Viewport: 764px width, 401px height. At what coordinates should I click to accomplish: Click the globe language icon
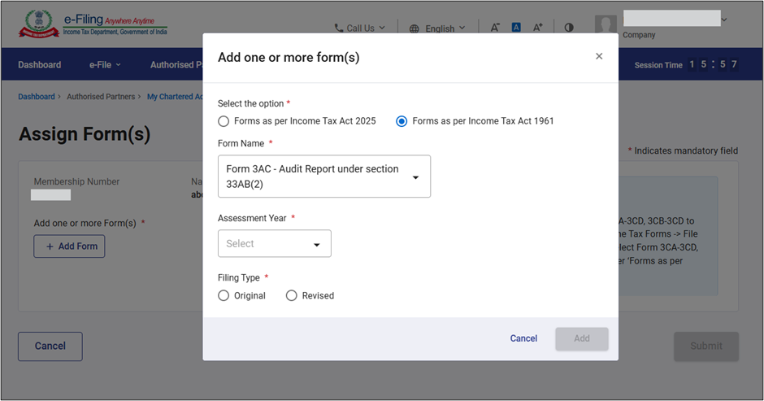pyautogui.click(x=415, y=28)
